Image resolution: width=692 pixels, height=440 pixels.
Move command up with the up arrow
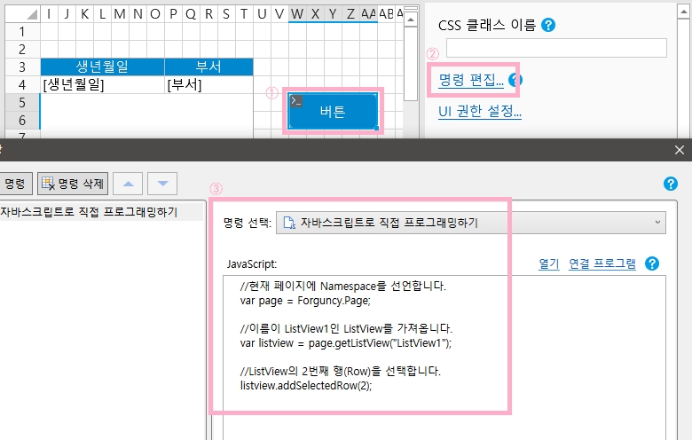(x=130, y=184)
